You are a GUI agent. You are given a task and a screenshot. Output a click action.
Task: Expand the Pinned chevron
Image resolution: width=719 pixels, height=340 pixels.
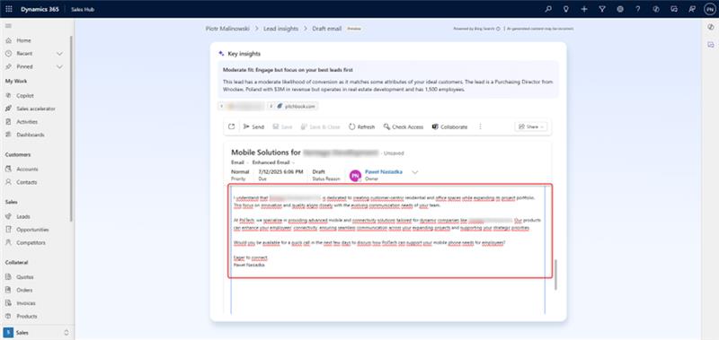tap(59, 66)
